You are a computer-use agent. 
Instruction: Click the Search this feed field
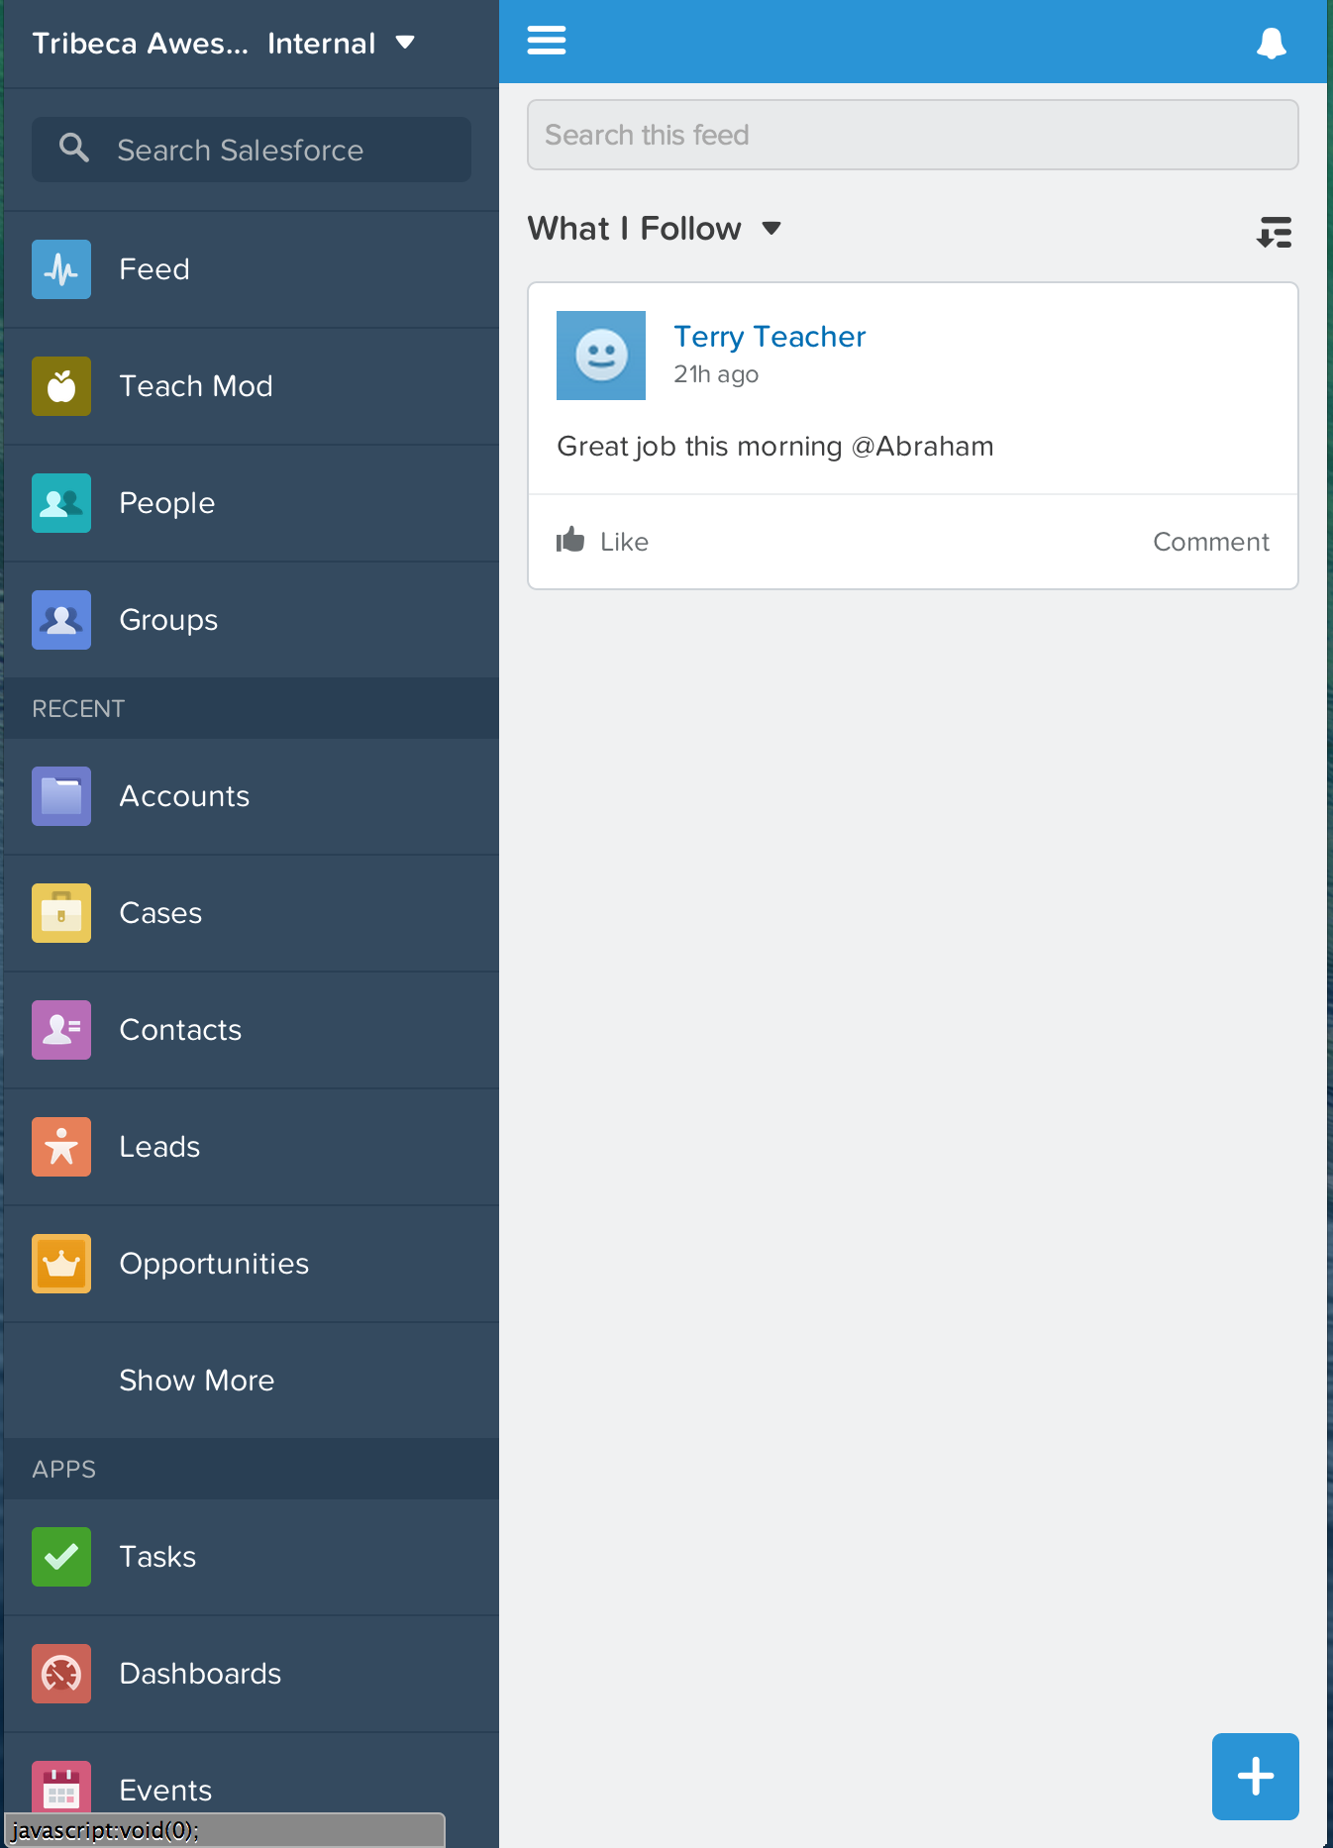pos(913,135)
